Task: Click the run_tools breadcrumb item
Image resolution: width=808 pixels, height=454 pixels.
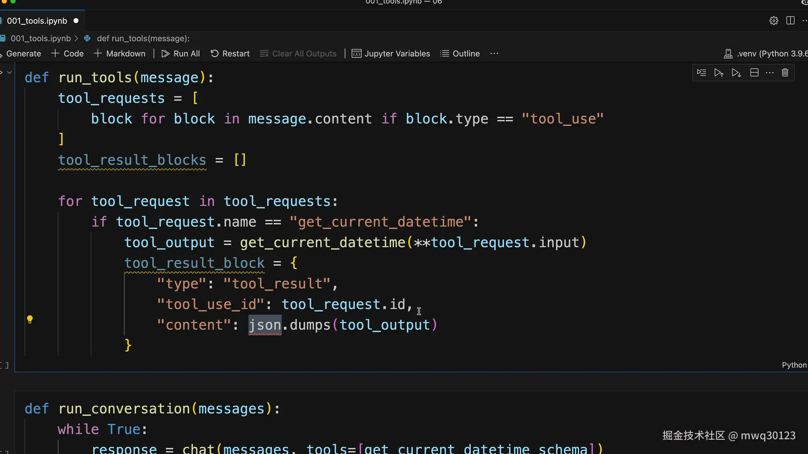Action: pyautogui.click(x=143, y=38)
